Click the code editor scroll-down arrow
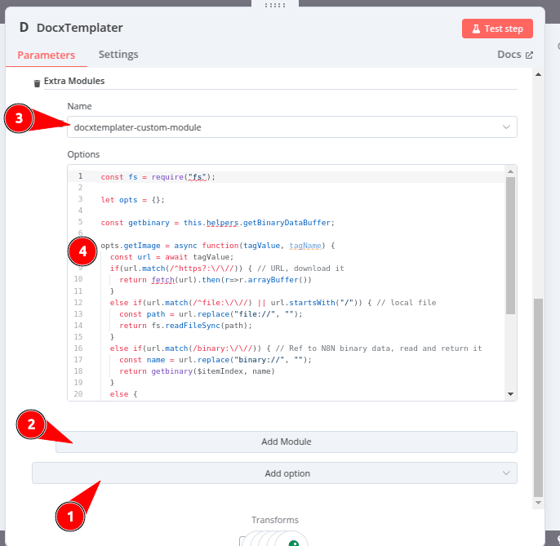 pyautogui.click(x=510, y=394)
